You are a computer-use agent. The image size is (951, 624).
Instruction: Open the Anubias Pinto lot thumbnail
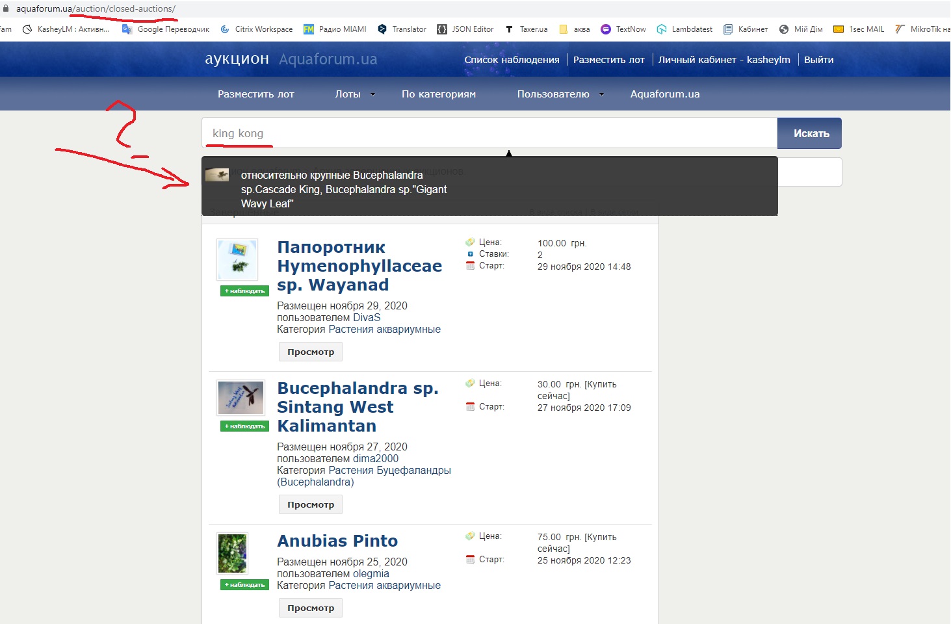tap(233, 553)
